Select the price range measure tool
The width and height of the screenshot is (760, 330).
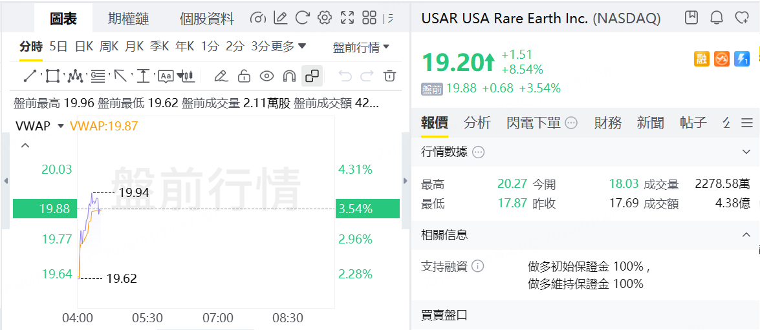(143, 76)
